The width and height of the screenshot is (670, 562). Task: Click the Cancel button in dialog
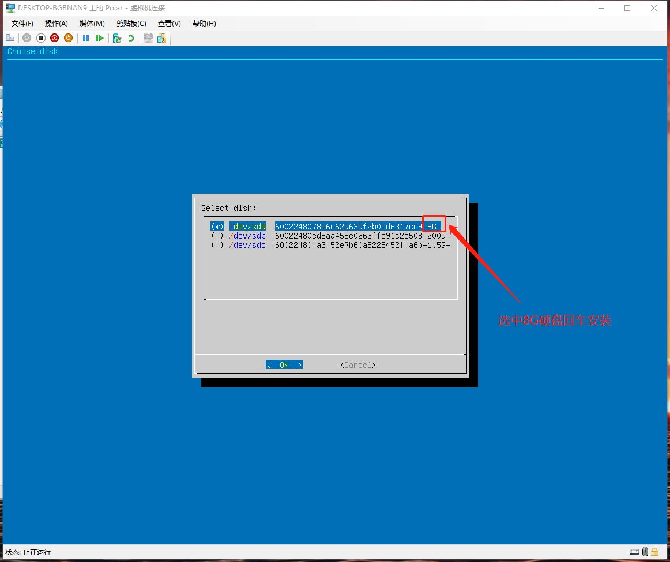coord(358,365)
